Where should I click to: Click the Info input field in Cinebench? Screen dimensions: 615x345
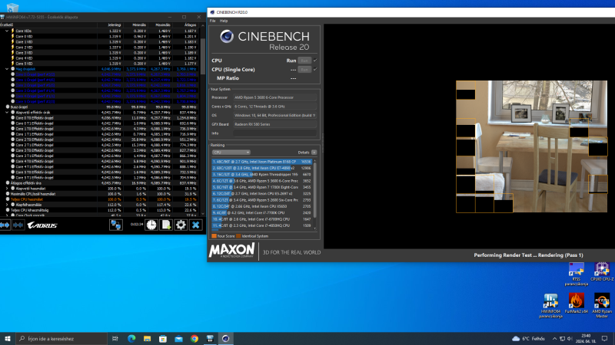pyautogui.click(x=274, y=133)
